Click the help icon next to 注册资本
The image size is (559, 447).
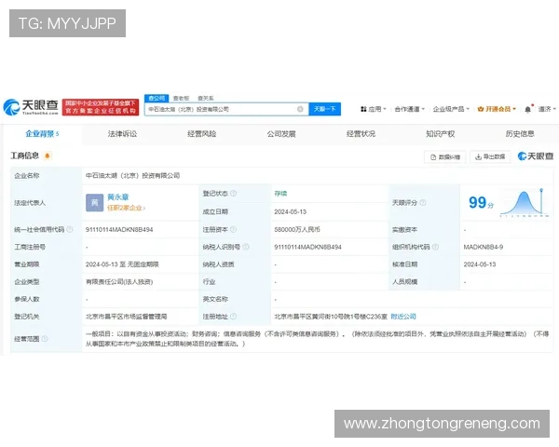click(234, 230)
